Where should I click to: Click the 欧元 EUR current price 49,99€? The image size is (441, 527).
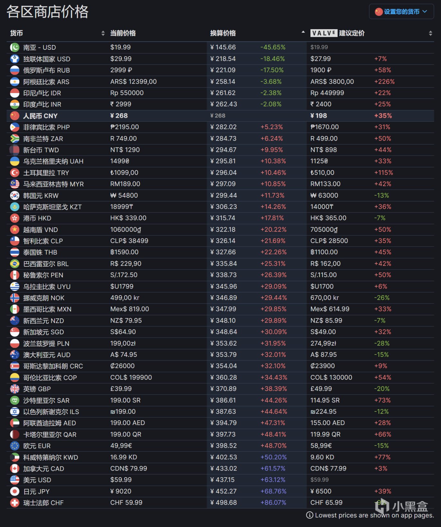tap(121, 446)
